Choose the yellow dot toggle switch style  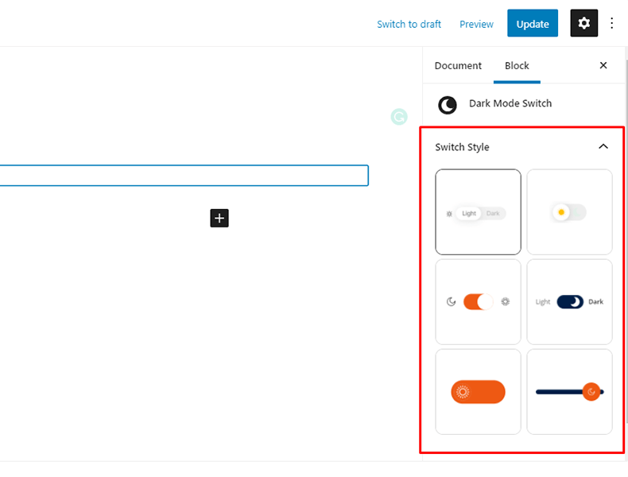tap(569, 212)
